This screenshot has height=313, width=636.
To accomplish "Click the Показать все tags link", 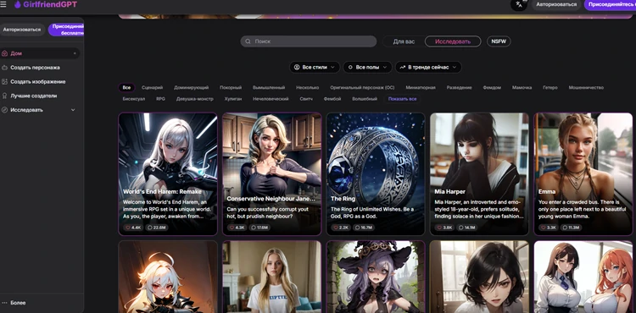I will click(402, 99).
